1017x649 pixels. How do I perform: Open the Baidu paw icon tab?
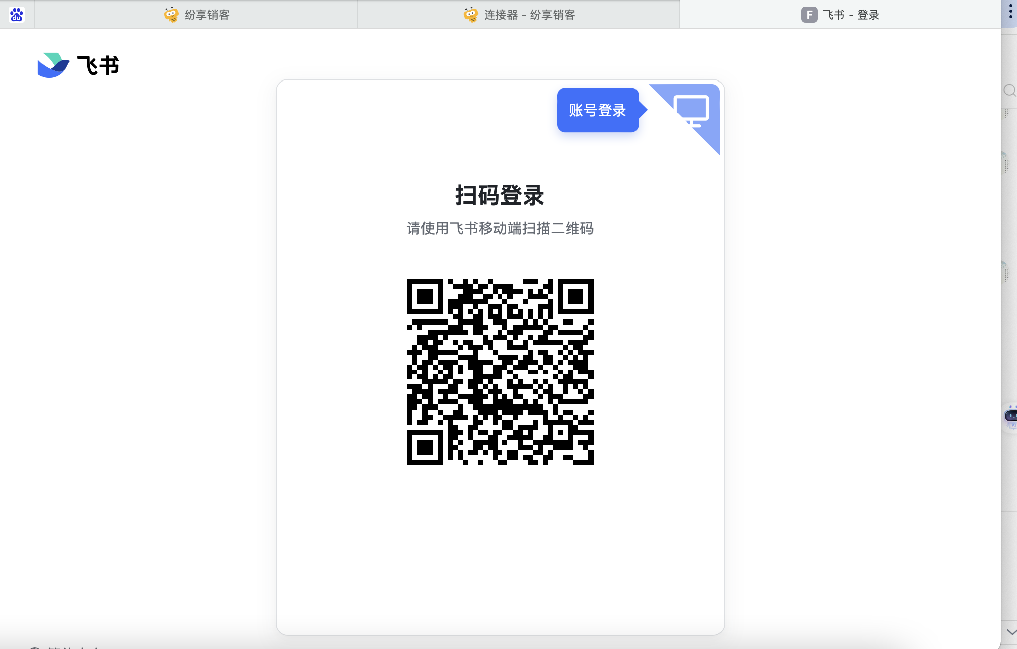coord(17,15)
